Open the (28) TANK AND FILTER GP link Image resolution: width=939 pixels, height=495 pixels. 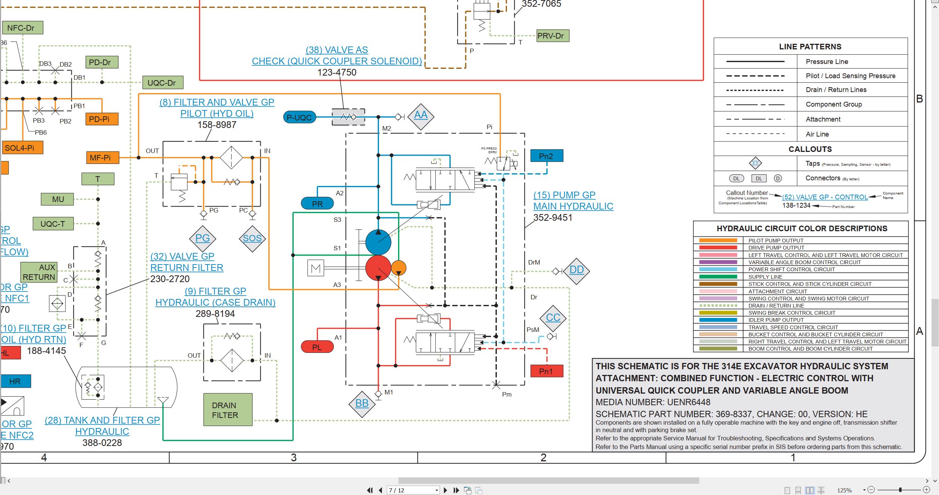click(x=102, y=421)
